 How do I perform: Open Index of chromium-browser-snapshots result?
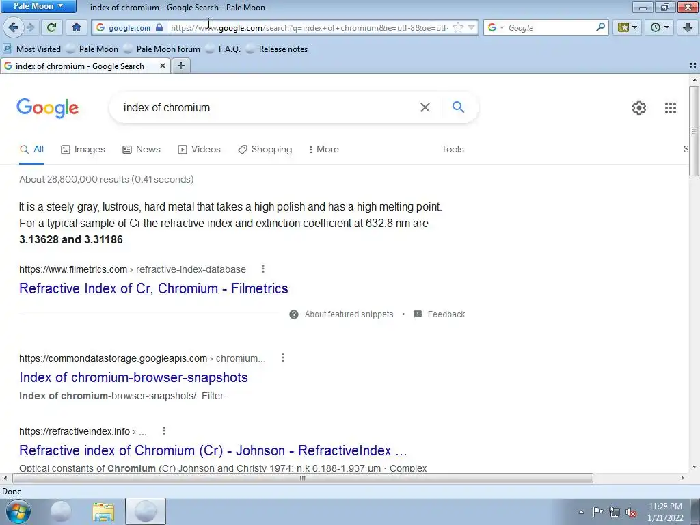coord(133,377)
